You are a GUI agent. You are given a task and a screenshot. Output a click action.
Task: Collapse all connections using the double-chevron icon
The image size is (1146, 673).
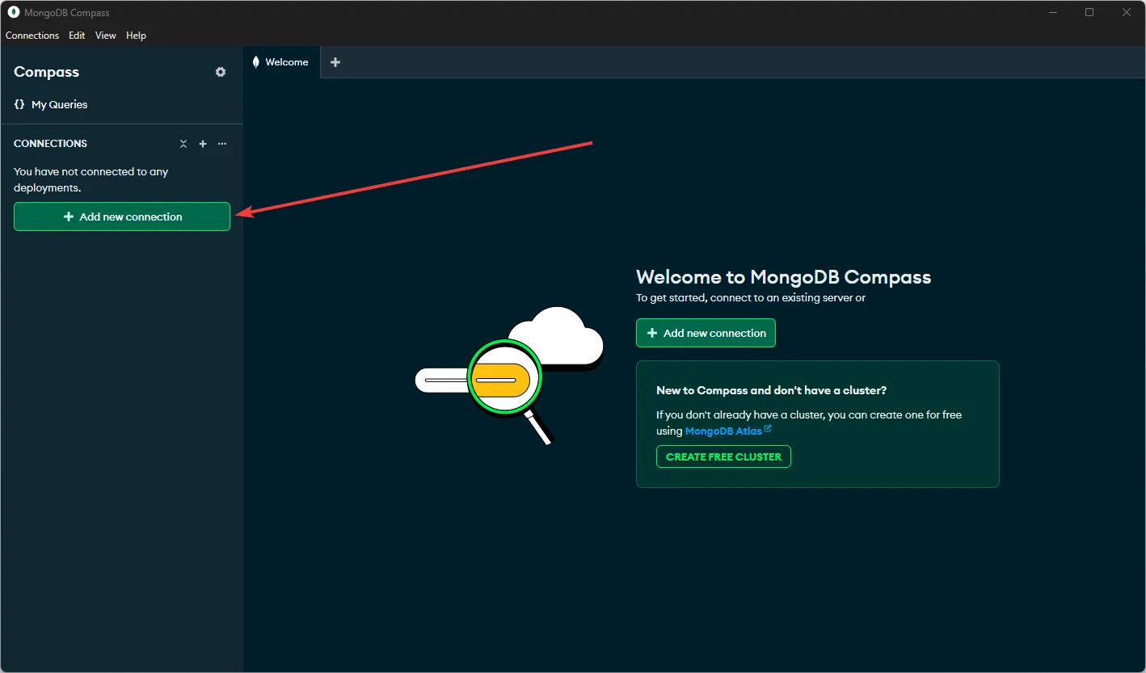[183, 143]
